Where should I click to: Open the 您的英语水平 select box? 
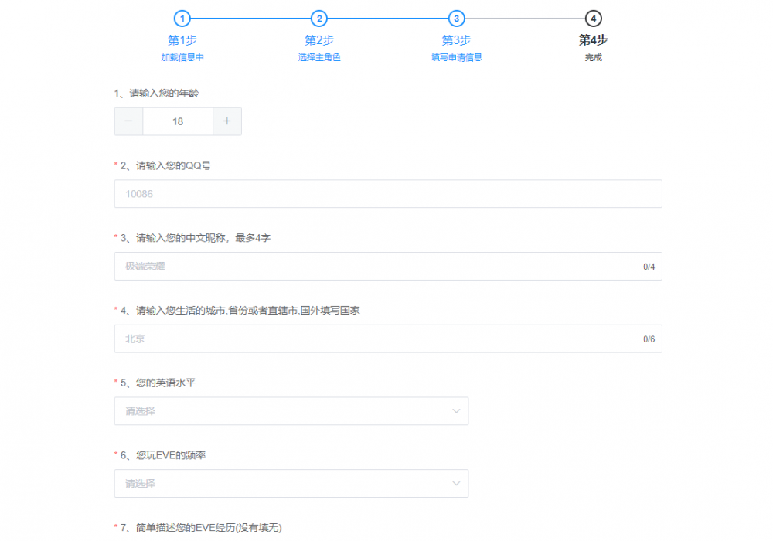(x=291, y=411)
